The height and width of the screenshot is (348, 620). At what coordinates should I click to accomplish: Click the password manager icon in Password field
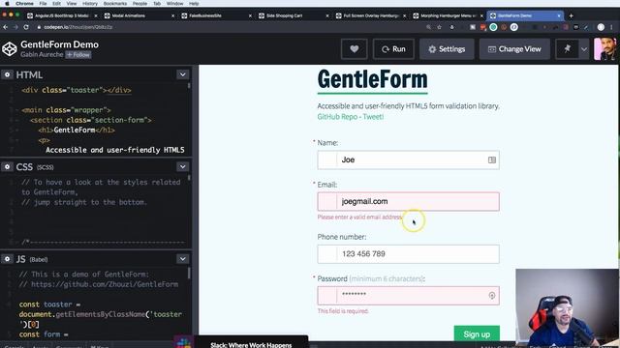[x=492, y=296]
